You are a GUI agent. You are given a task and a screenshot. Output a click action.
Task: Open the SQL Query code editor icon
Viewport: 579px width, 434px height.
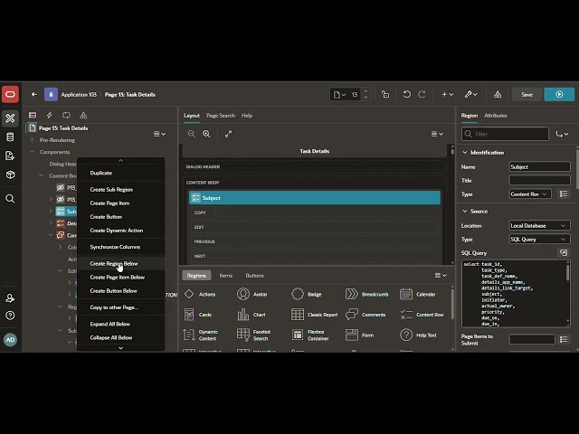click(x=564, y=253)
